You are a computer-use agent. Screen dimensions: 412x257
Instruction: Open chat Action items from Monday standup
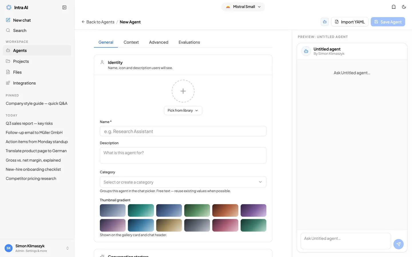37,142
